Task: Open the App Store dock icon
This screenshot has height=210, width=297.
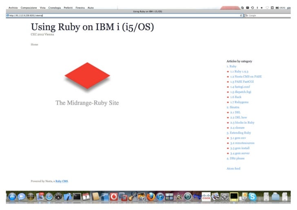Action: pos(12,197)
